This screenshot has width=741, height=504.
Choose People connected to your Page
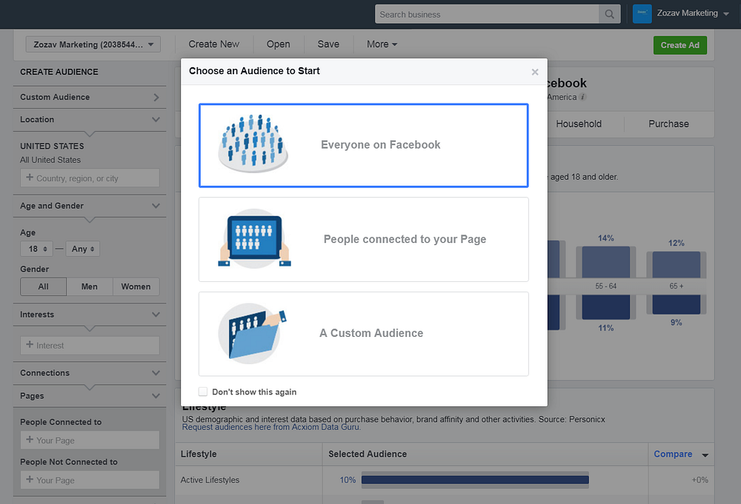click(363, 239)
